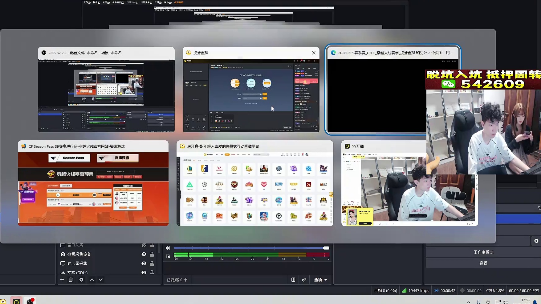Open the 选项 dropdown in the audio mixer
The image size is (541, 304).
pos(320,280)
